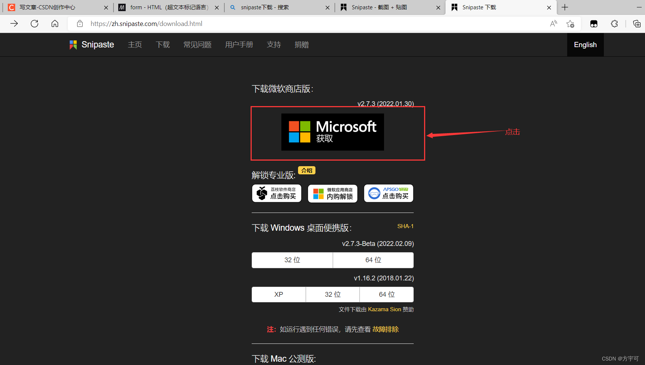645x365 pixels.
Task: Click the 微软应用商店 内购解锁 button
Action: point(333,193)
